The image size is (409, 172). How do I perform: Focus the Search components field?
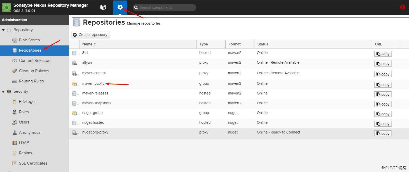[x=165, y=7]
